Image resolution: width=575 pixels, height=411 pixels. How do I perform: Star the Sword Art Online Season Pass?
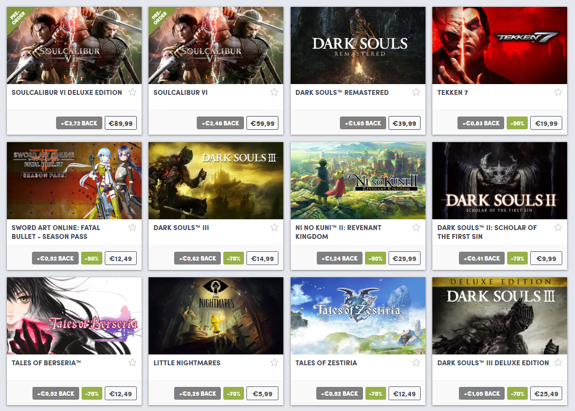132,227
